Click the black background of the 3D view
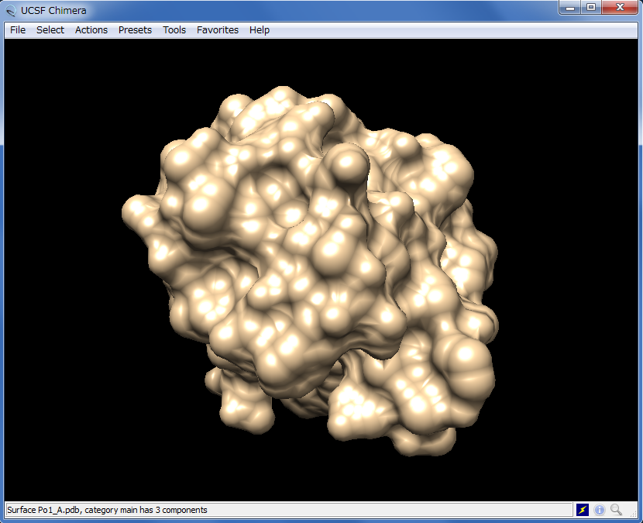 (x=62, y=426)
